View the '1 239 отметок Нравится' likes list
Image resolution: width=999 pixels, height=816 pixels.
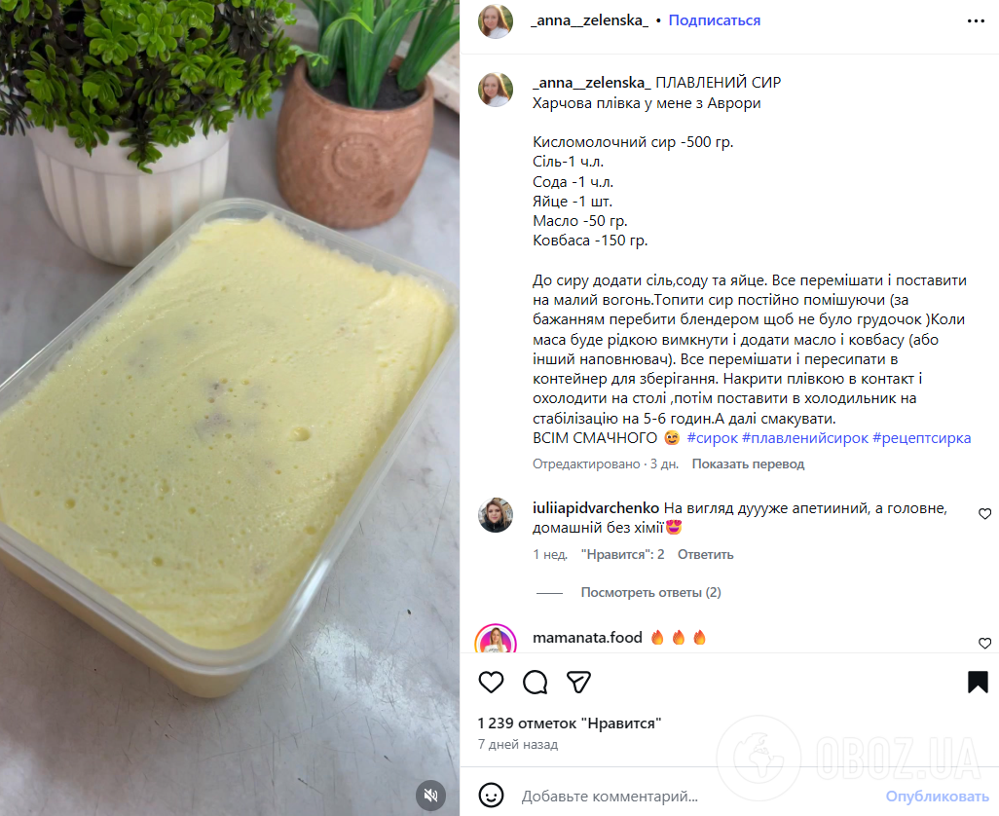pyautogui.click(x=570, y=723)
